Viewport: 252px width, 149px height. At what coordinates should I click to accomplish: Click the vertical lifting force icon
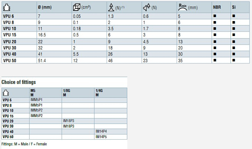tap(111, 7)
